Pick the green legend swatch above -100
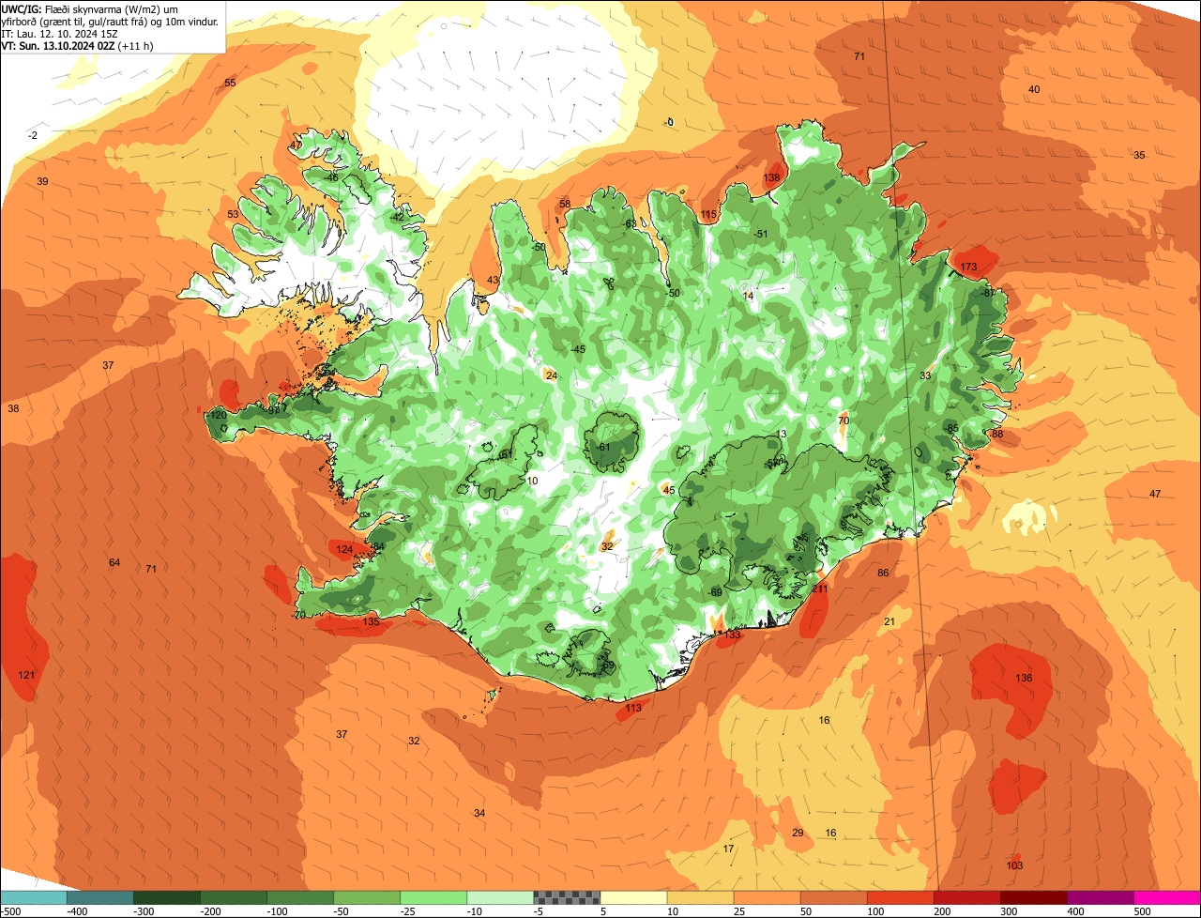 (299, 897)
